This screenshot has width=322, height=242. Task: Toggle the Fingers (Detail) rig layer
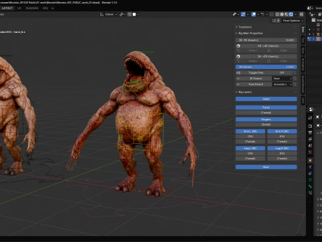266,124
